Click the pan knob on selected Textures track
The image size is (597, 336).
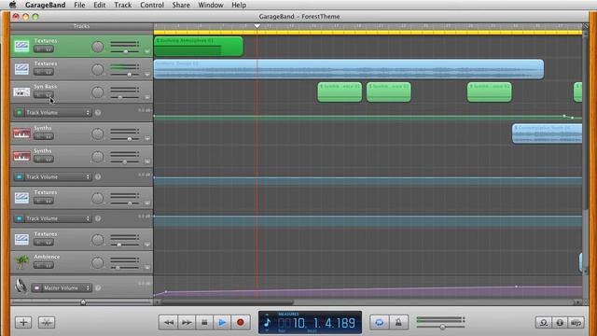(98, 47)
